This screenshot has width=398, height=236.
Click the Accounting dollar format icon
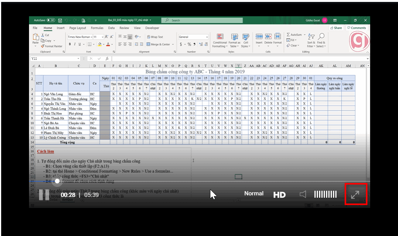pos(181,44)
